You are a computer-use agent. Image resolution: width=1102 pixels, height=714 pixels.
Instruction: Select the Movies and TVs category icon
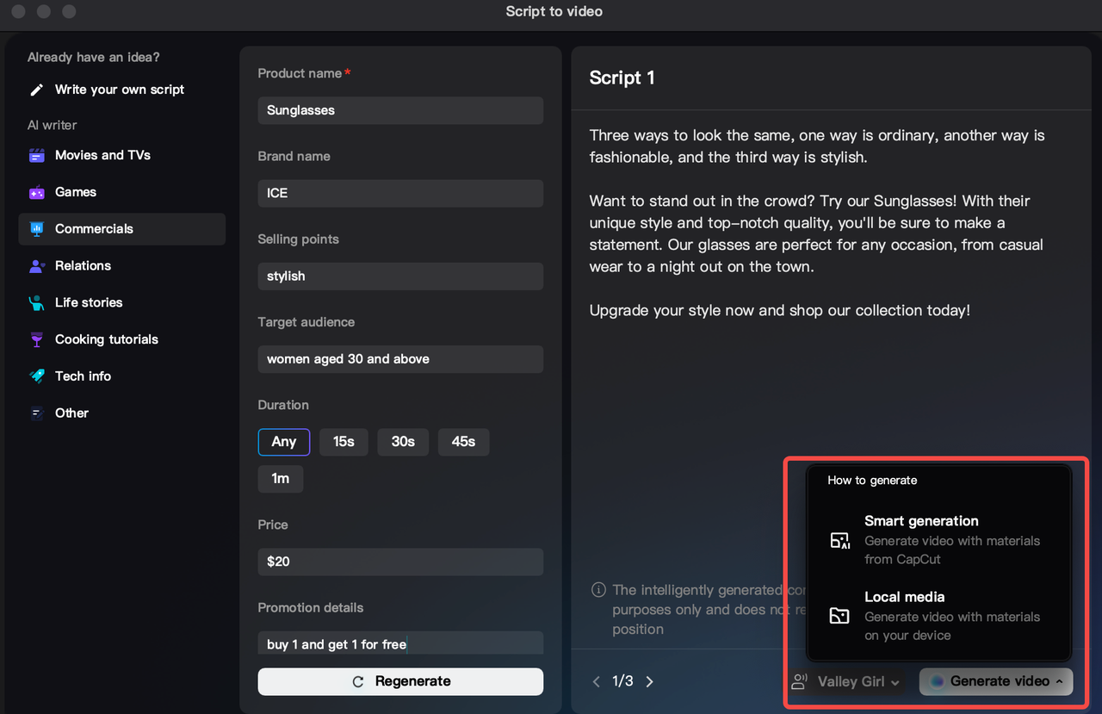pyautogui.click(x=37, y=155)
